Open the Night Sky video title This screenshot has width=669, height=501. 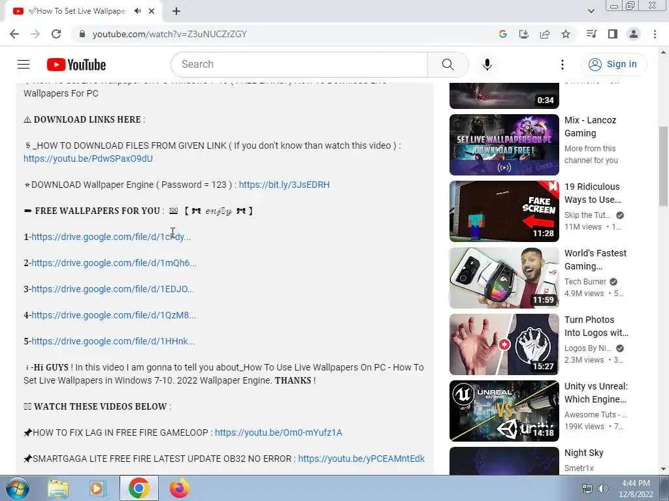coord(583,453)
